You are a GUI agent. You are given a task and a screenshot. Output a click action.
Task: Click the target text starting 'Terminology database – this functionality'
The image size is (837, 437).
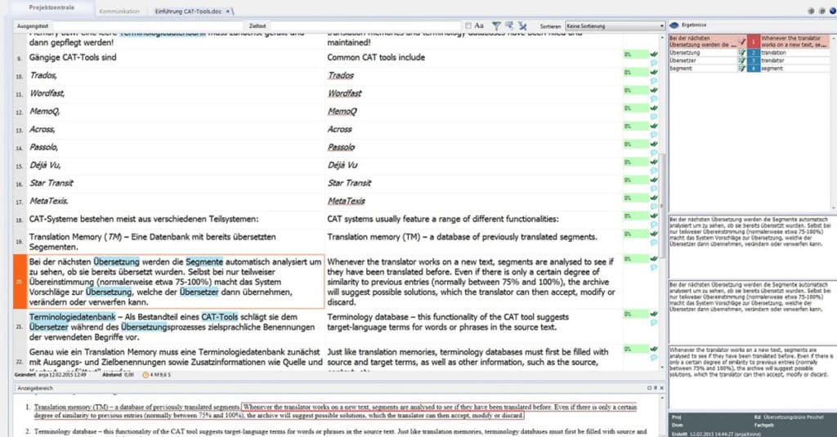448,322
